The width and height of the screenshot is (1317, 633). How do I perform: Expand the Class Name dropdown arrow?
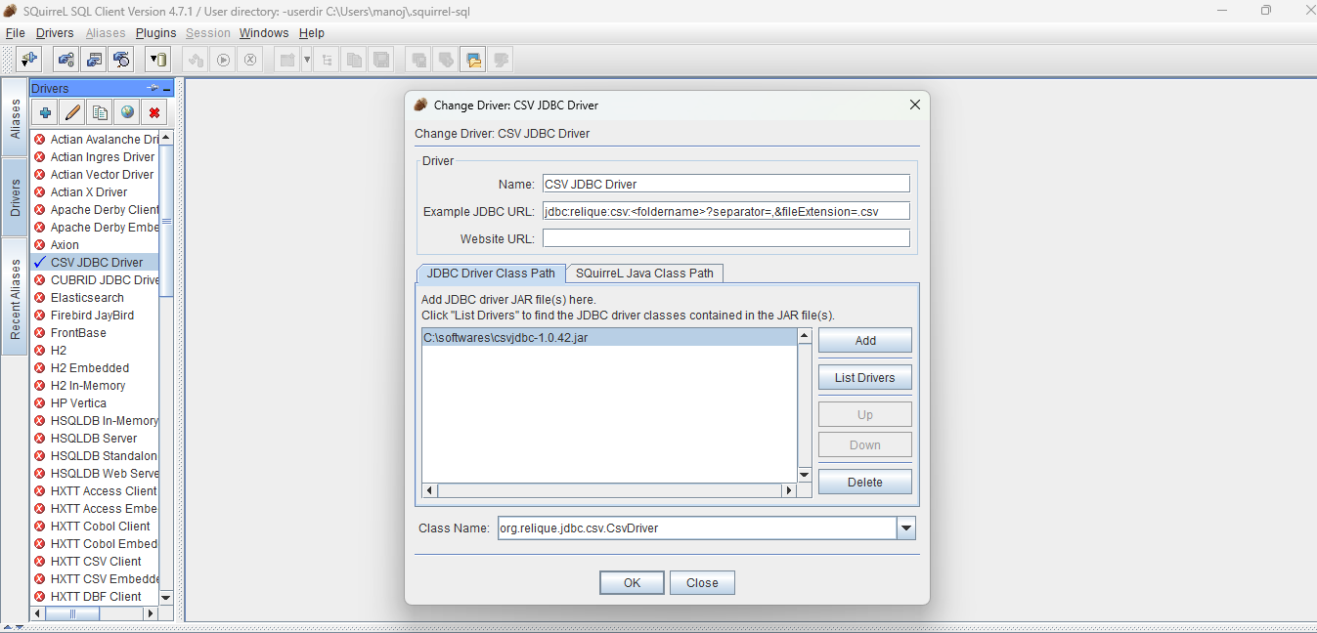[906, 528]
